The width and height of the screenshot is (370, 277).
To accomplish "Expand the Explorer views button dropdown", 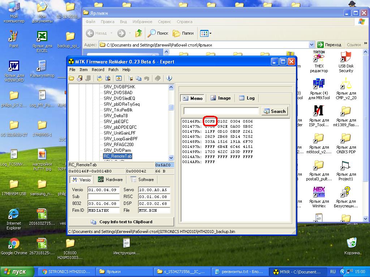I will click(210, 34).
